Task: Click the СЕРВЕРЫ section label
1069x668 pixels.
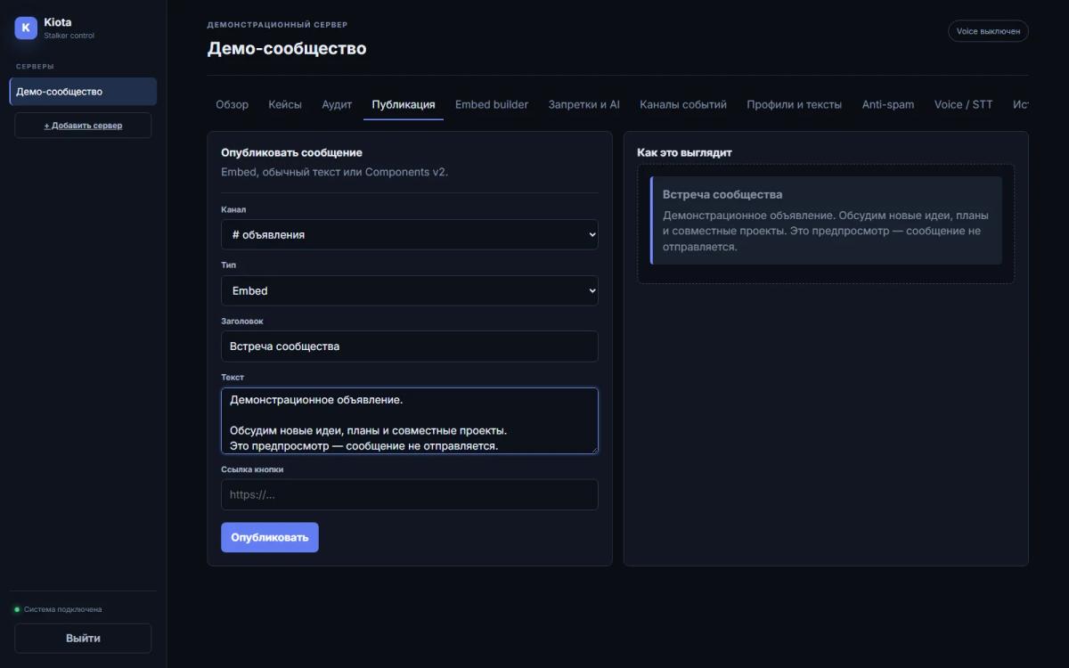Action: pyautogui.click(x=35, y=67)
